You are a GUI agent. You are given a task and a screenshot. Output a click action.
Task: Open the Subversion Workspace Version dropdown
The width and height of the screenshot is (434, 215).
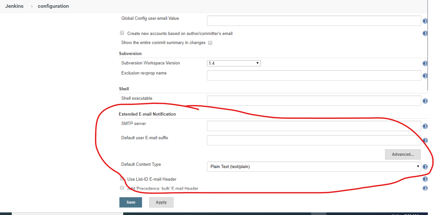[234, 63]
